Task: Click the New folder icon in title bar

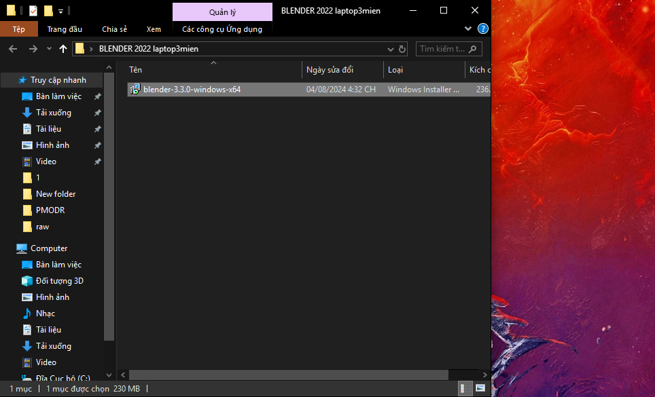Action: pos(48,11)
